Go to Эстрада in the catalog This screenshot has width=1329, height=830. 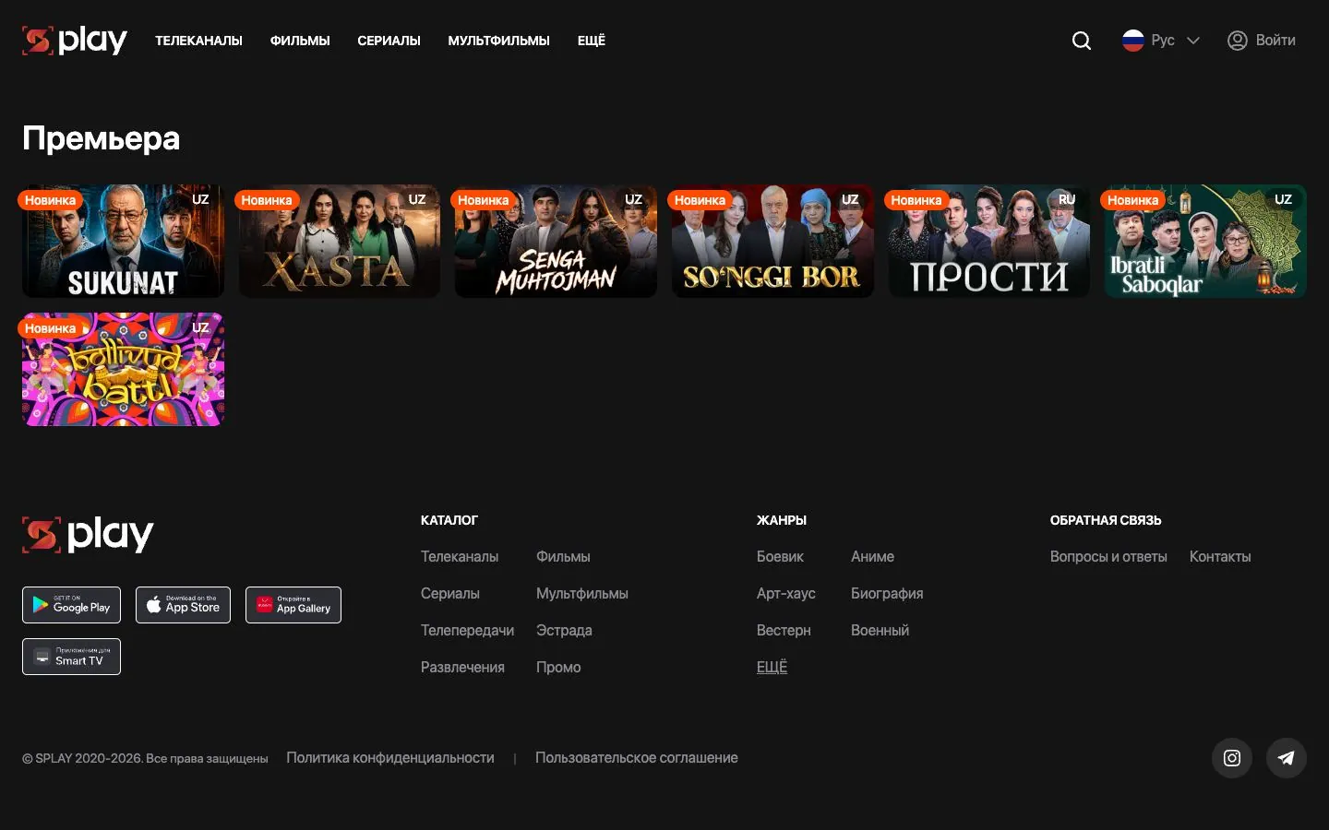564,631
